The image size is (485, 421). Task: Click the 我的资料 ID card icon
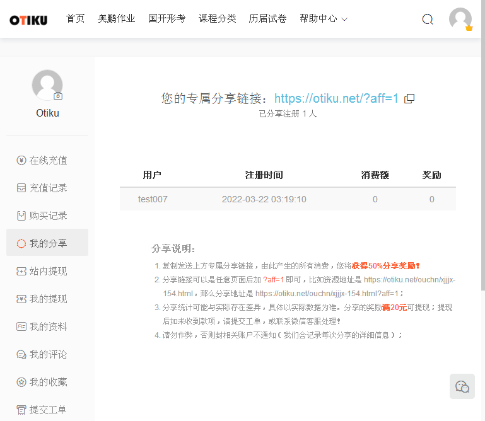pos(21,326)
